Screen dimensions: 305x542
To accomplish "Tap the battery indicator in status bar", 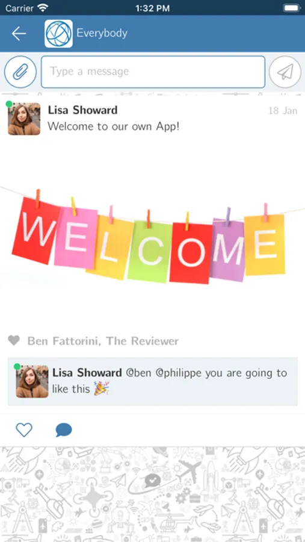I will (x=291, y=8).
